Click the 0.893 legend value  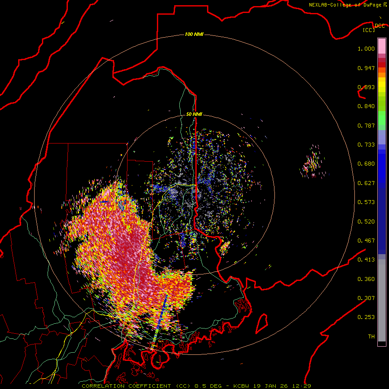tap(366, 87)
